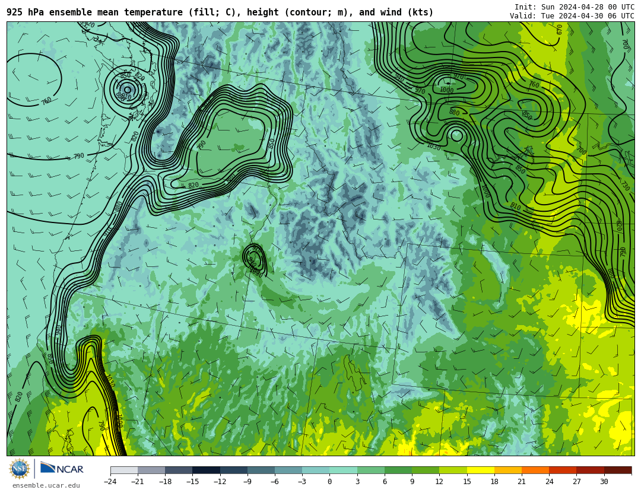Click the 12 colorbar tick label
Viewport: 641px width, 493px height.
[x=439, y=482]
